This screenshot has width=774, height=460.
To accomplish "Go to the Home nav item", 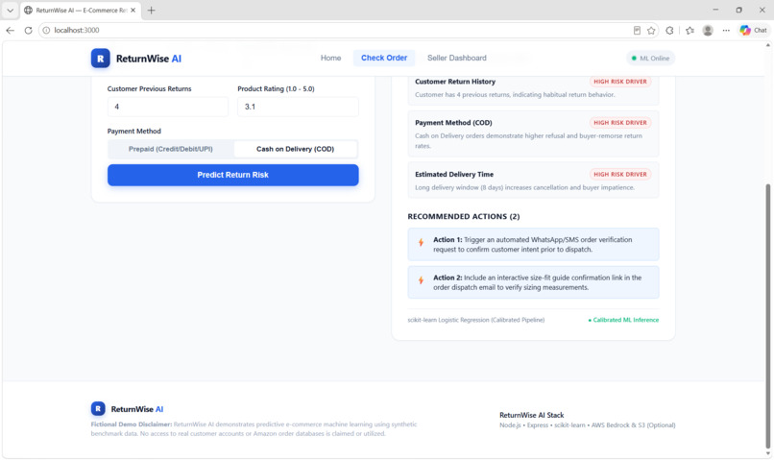I will click(330, 58).
